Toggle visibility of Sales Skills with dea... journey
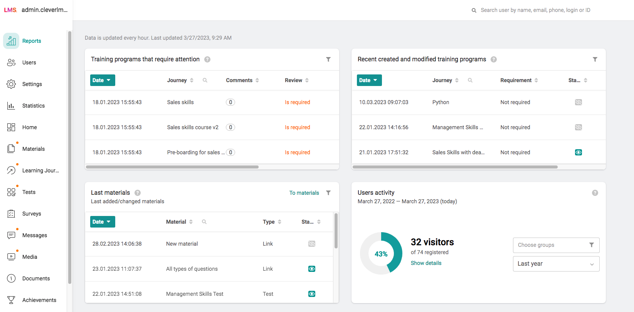Viewport: 634px width, 312px height. [x=579, y=152]
